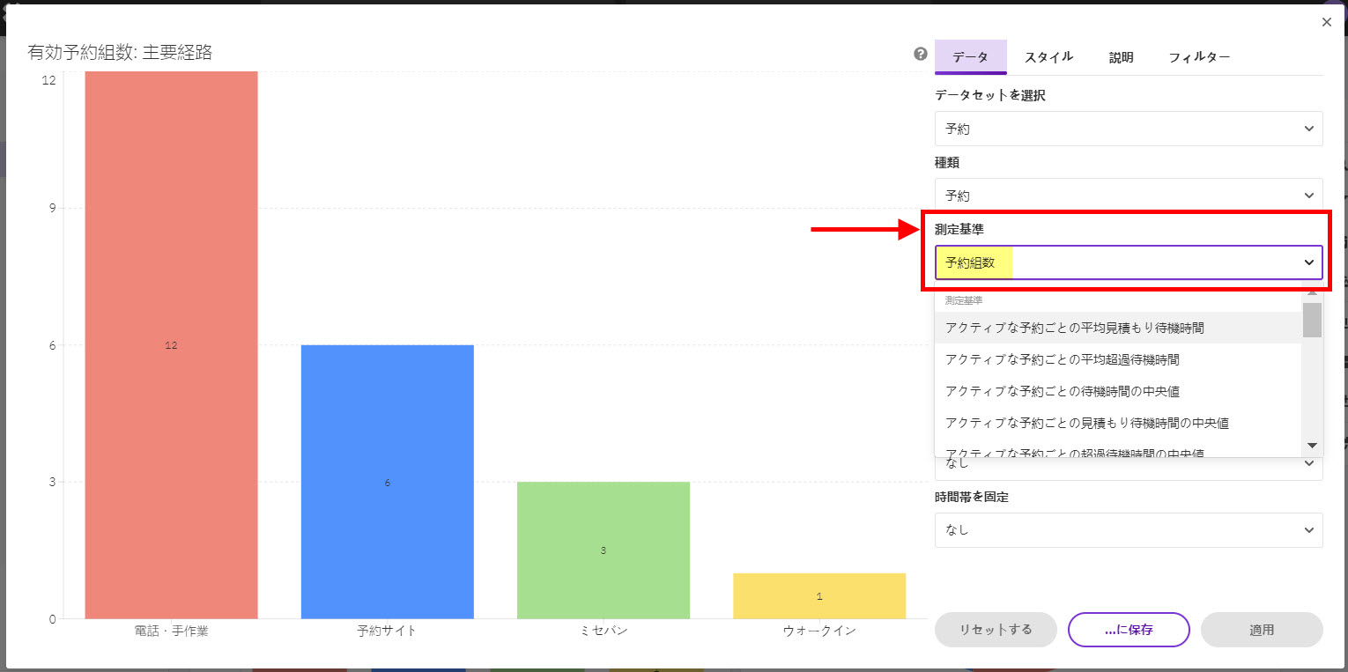Screen dimensions: 1348x672
Task: Click the dropdown list scrollbar thumb
Action: [x=1312, y=320]
